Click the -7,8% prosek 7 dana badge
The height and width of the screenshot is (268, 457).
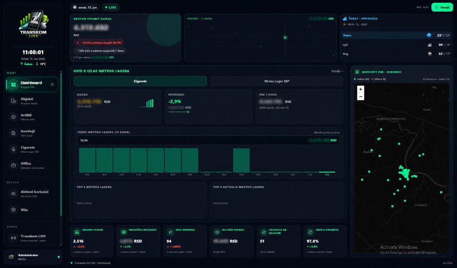tap(100, 51)
